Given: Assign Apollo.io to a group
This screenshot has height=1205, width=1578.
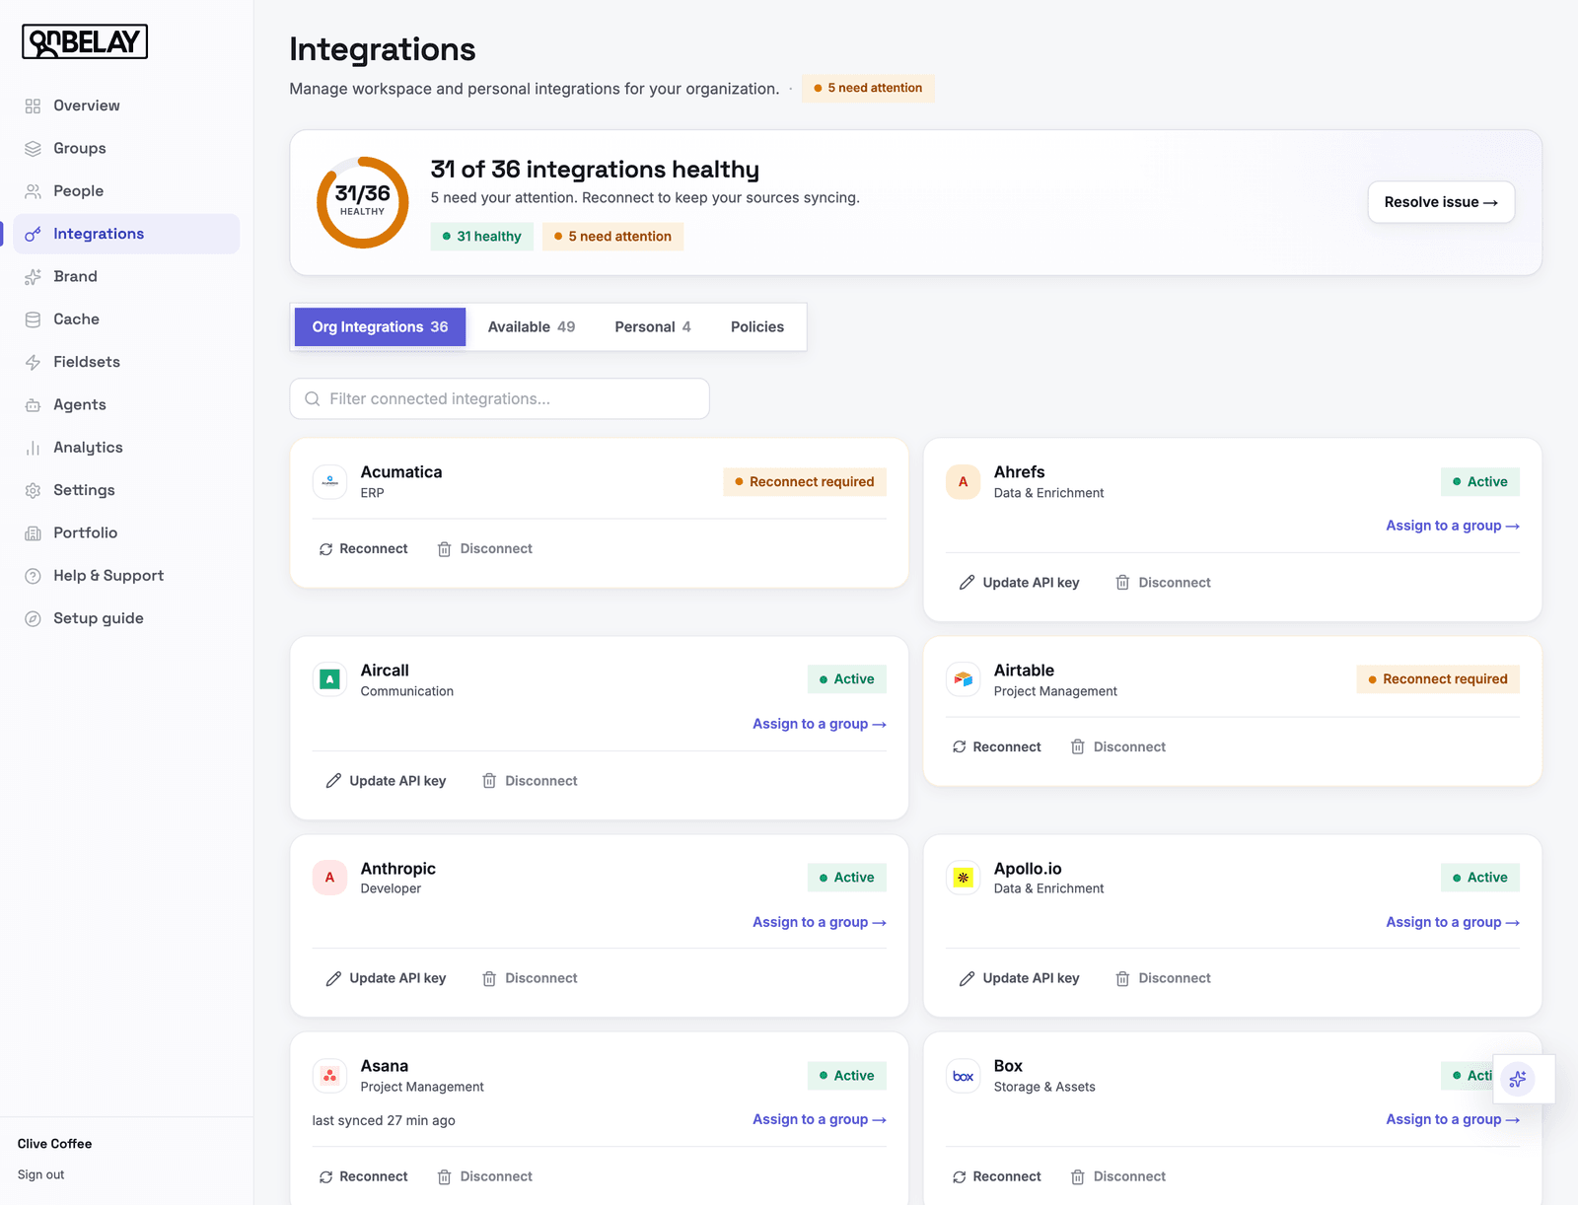Looking at the screenshot, I should coord(1453,922).
